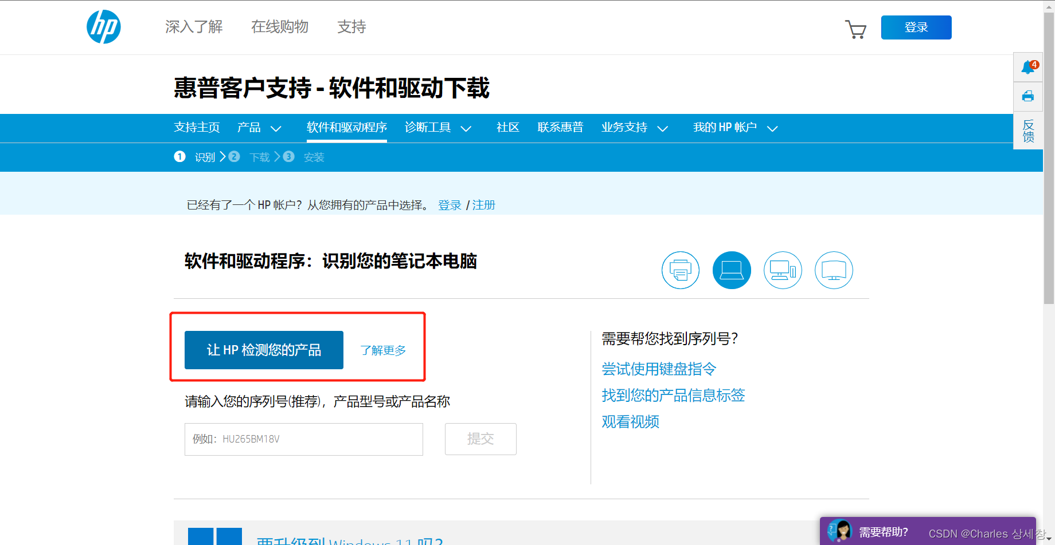Select the monitor product type icon
Image resolution: width=1055 pixels, height=545 pixels.
tap(834, 270)
